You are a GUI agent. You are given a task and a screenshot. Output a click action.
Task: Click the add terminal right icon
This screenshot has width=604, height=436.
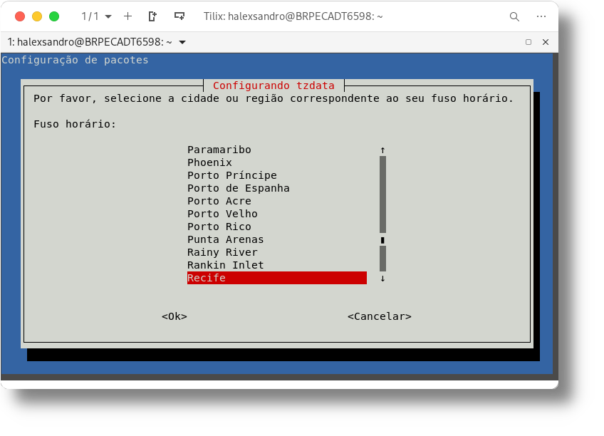152,16
